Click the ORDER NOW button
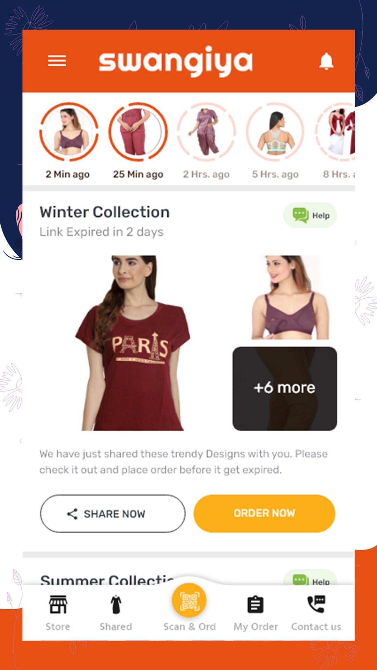Image resolution: width=377 pixels, height=670 pixels. [x=264, y=513]
